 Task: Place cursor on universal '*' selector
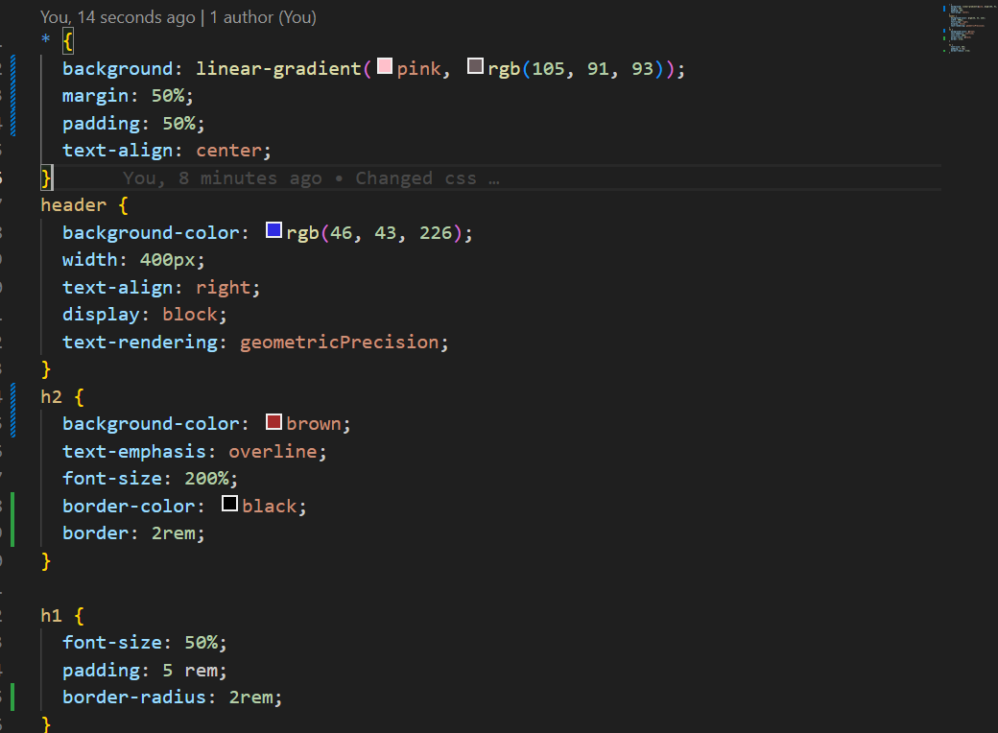click(x=45, y=40)
